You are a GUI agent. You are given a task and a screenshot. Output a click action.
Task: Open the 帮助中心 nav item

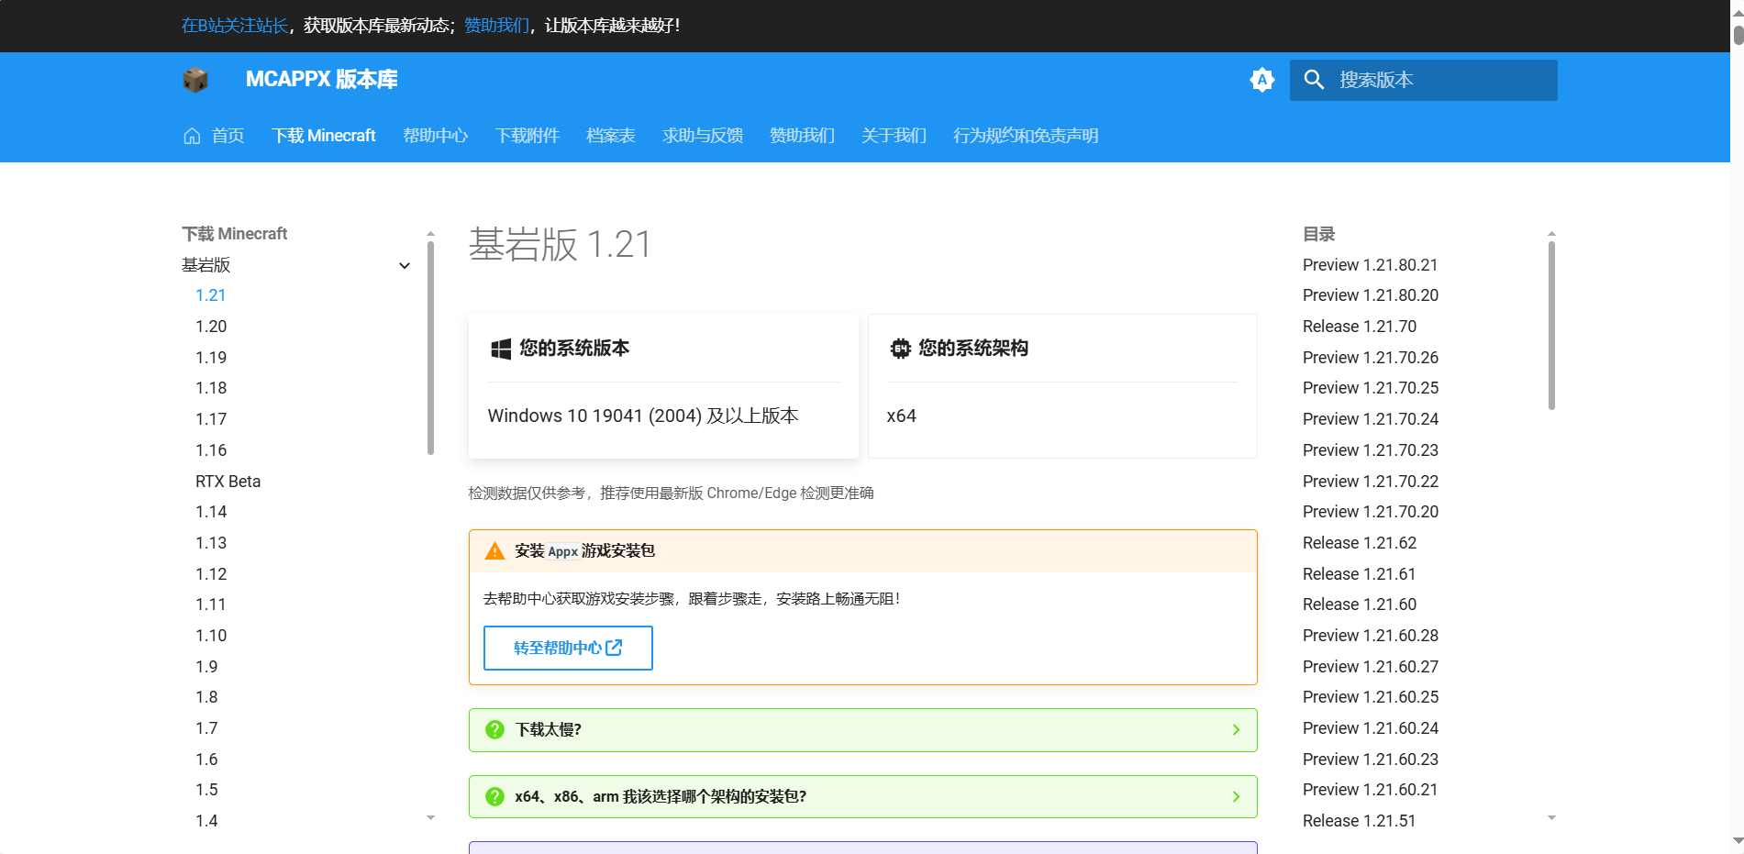436,136
